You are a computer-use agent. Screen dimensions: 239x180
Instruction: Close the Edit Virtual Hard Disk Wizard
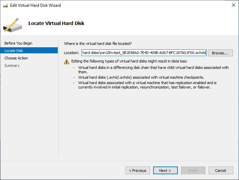pyautogui.click(x=233, y=5)
